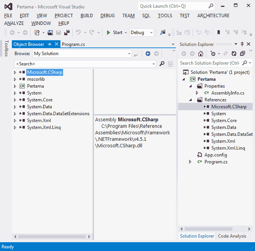Toggle bookmark icon in toolbar
255x251 pixels.
219,33
